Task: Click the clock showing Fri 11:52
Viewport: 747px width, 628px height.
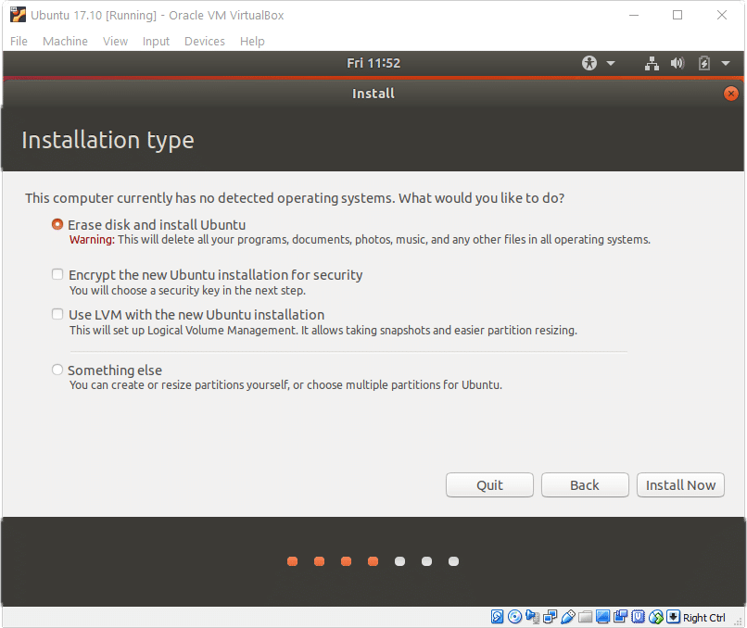Action: tap(373, 63)
